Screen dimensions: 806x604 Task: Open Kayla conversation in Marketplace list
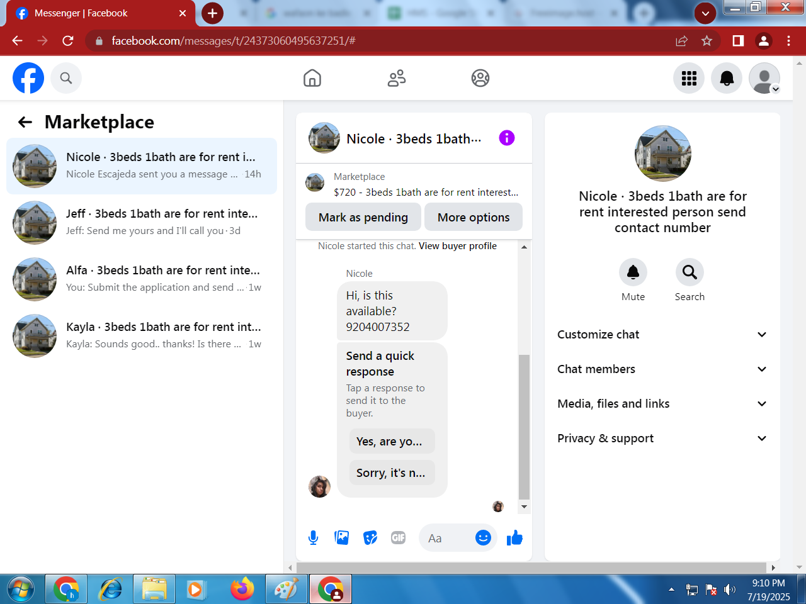142,336
